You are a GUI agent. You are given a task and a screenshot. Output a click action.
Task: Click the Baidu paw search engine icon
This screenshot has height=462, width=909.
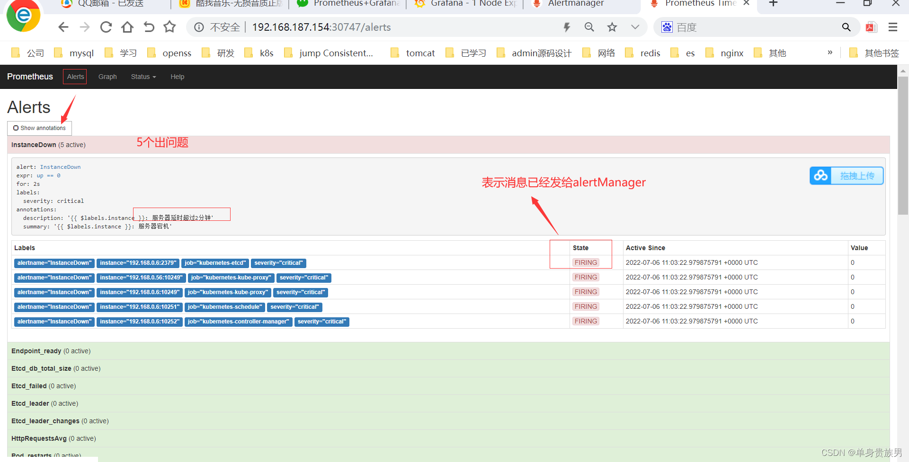point(667,27)
